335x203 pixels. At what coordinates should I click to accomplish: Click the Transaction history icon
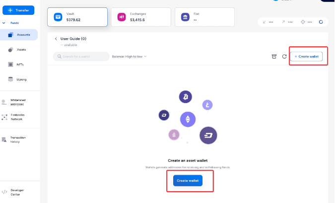pyautogui.click(x=4, y=140)
